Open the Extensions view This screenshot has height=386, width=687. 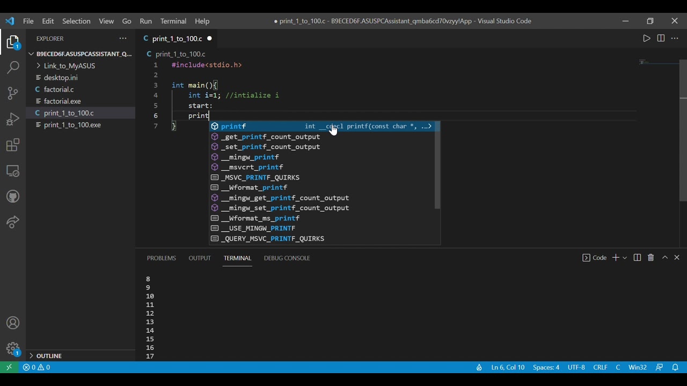[13, 145]
